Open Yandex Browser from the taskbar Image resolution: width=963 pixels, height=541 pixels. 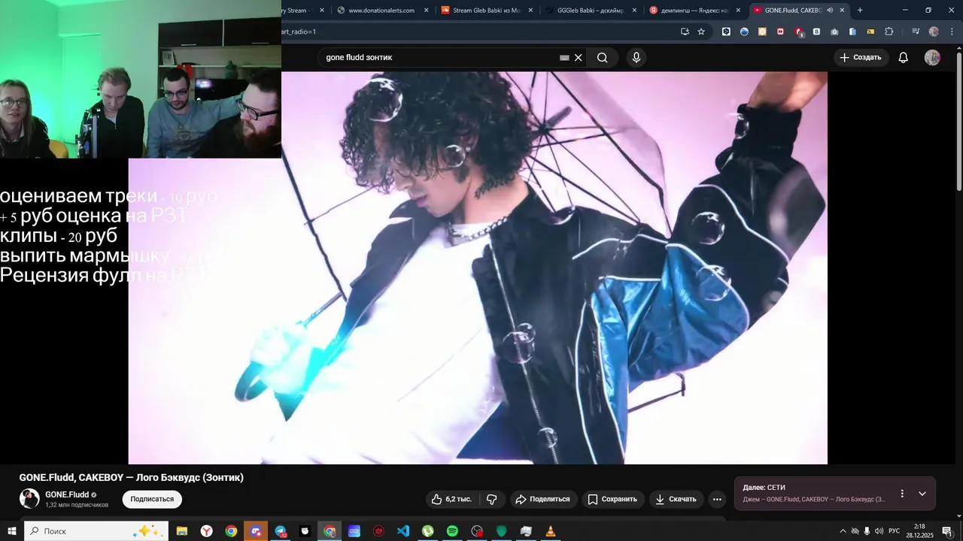[x=206, y=531]
